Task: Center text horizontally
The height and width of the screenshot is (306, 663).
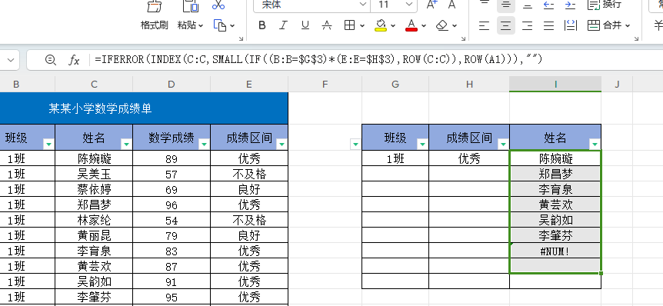Action: [x=505, y=26]
